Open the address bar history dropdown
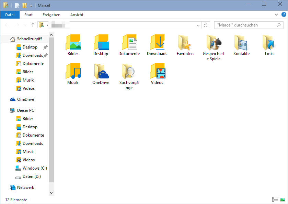 pyautogui.click(x=198, y=25)
